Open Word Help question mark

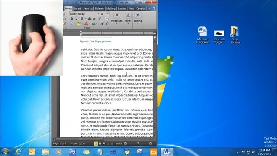(154, 9)
